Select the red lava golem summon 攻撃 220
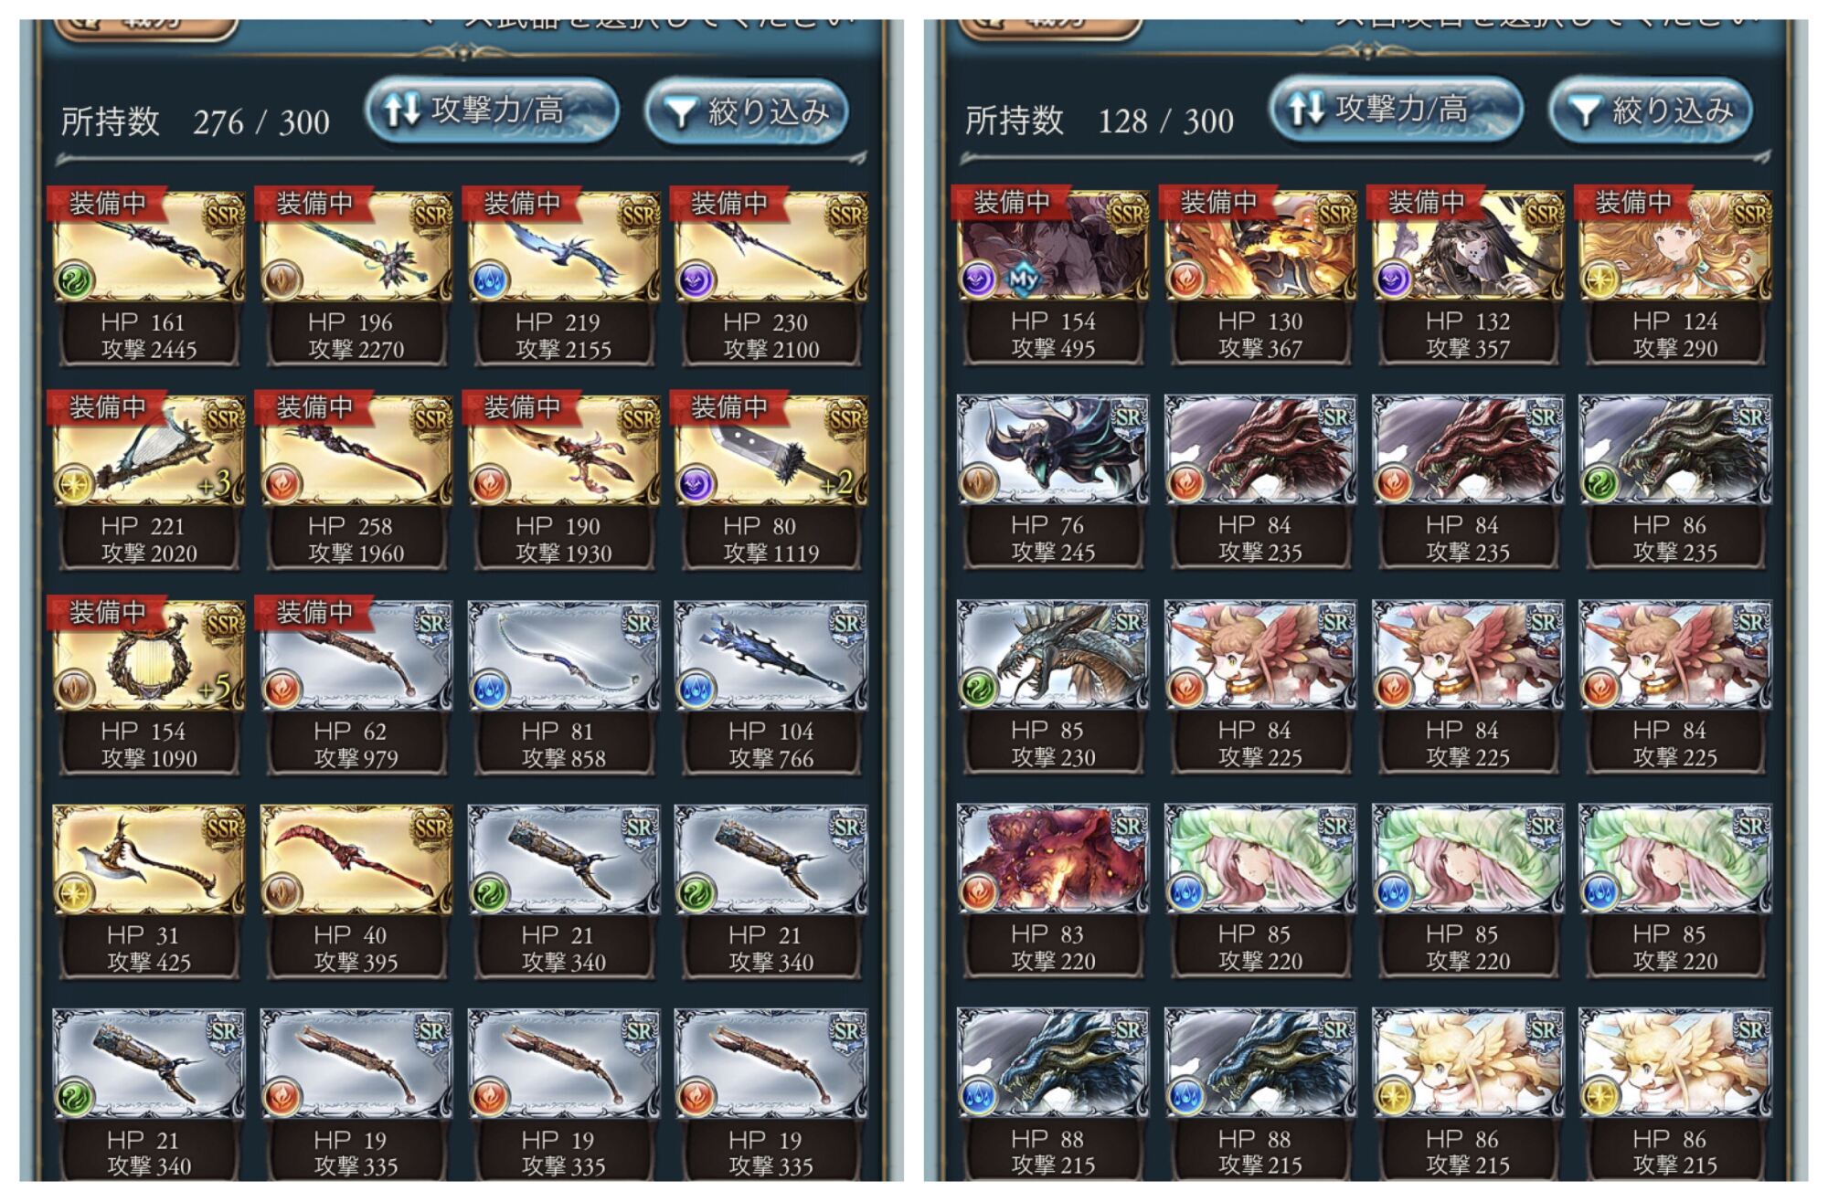The width and height of the screenshot is (1828, 1191). pyautogui.click(x=1053, y=890)
